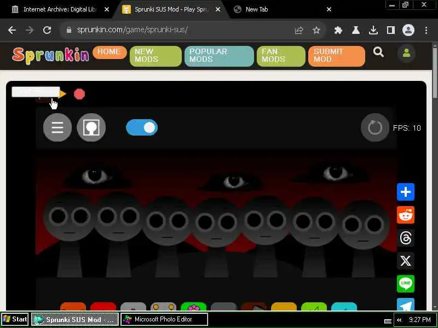Open the POPULAR MODS section
This screenshot has width=438, height=328.
pyautogui.click(x=219, y=56)
